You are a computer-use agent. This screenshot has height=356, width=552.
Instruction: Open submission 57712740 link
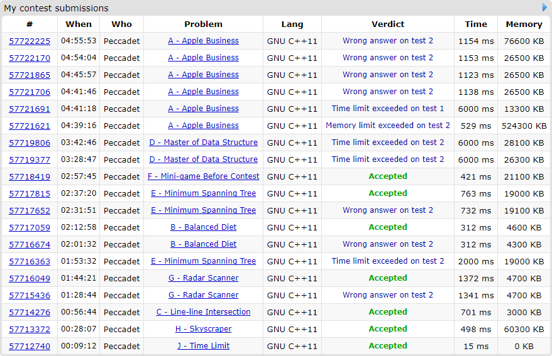click(30, 346)
